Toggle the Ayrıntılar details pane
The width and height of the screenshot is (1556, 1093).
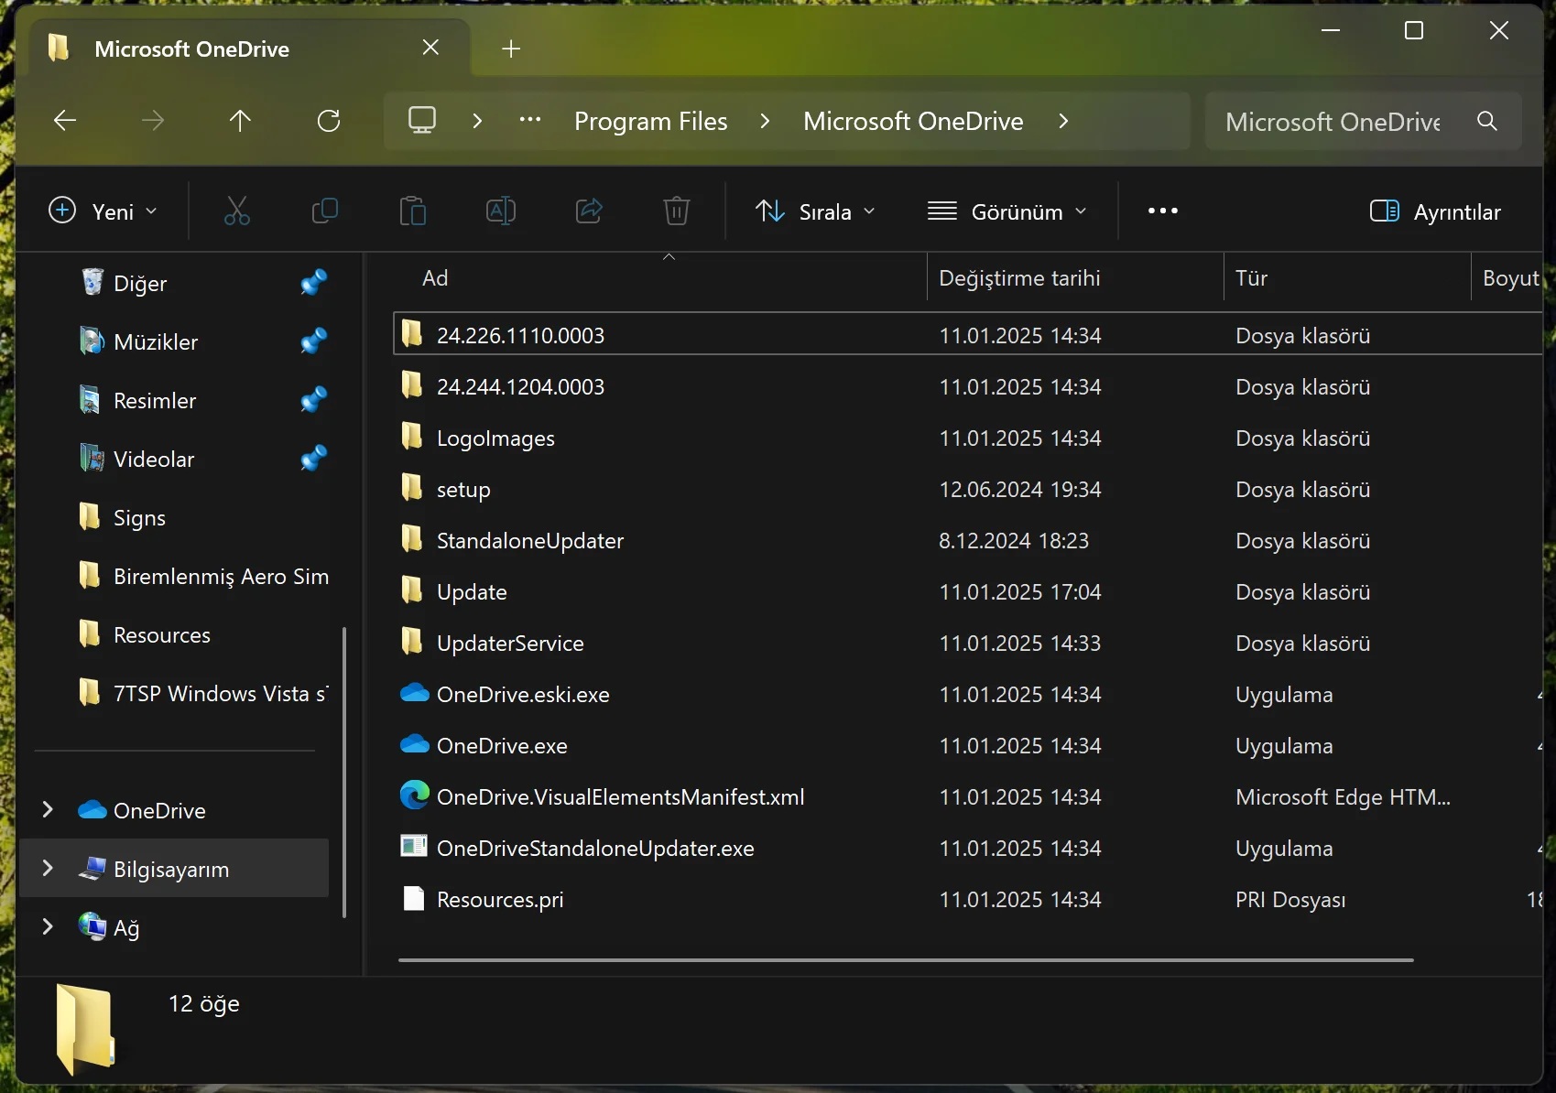1435,211
